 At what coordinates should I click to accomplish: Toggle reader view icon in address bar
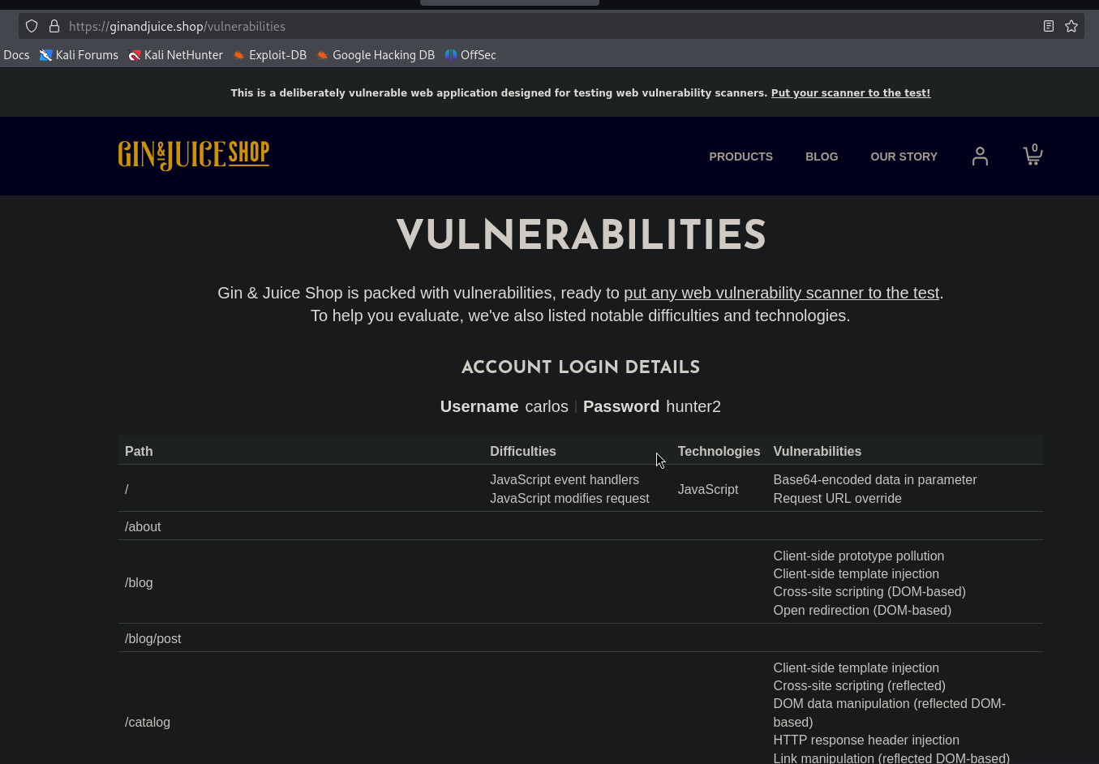pyautogui.click(x=1048, y=26)
